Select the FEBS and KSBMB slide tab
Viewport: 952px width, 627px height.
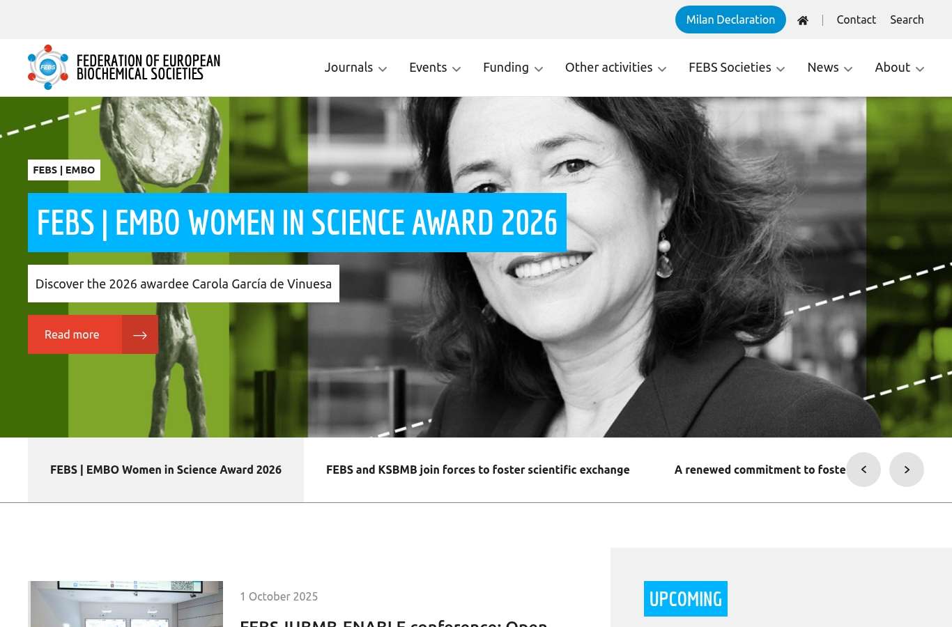(477, 470)
